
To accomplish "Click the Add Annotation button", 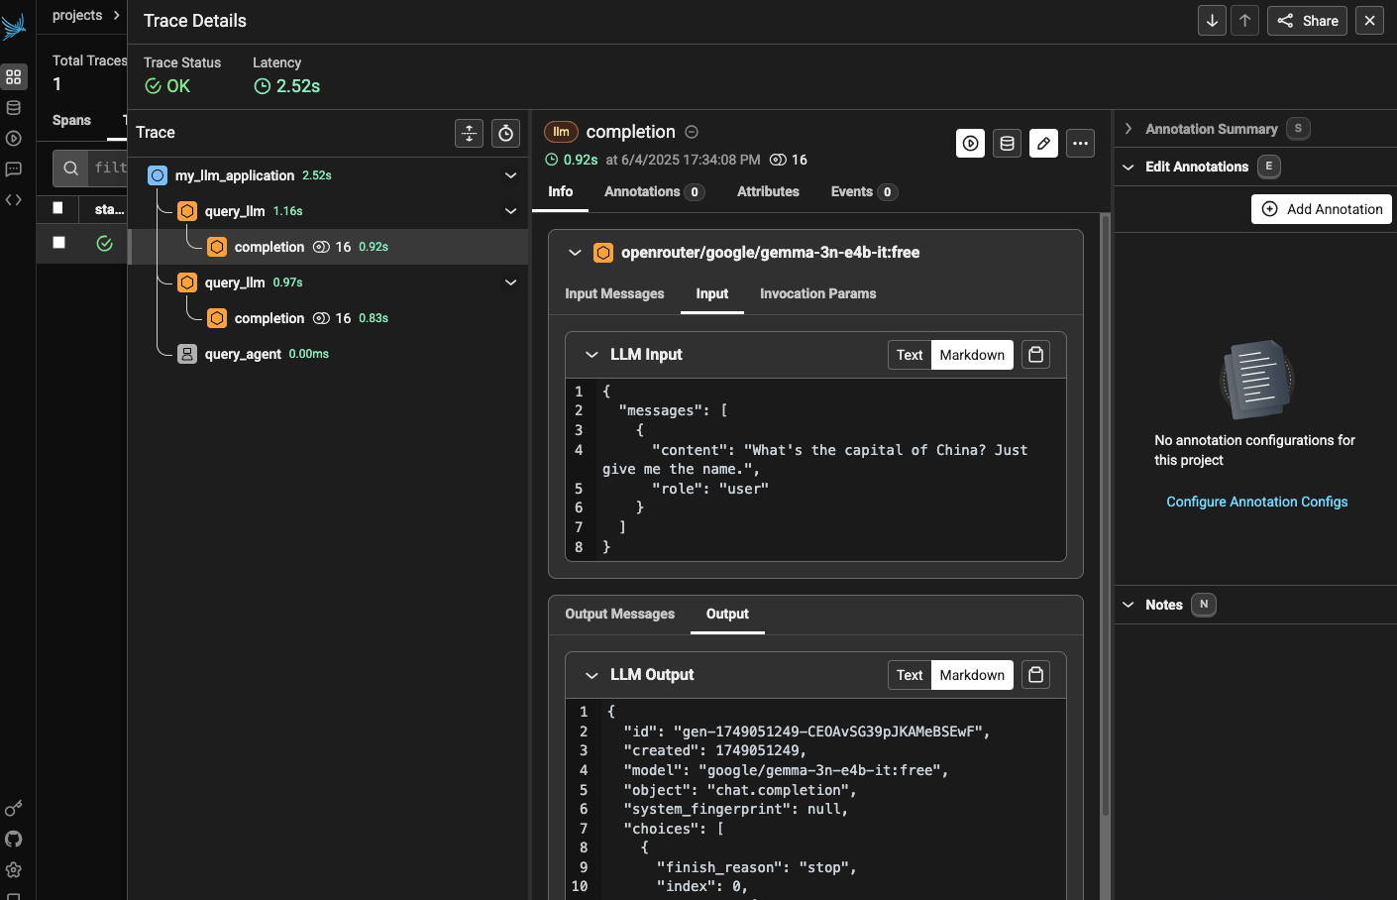I will pyautogui.click(x=1321, y=209).
